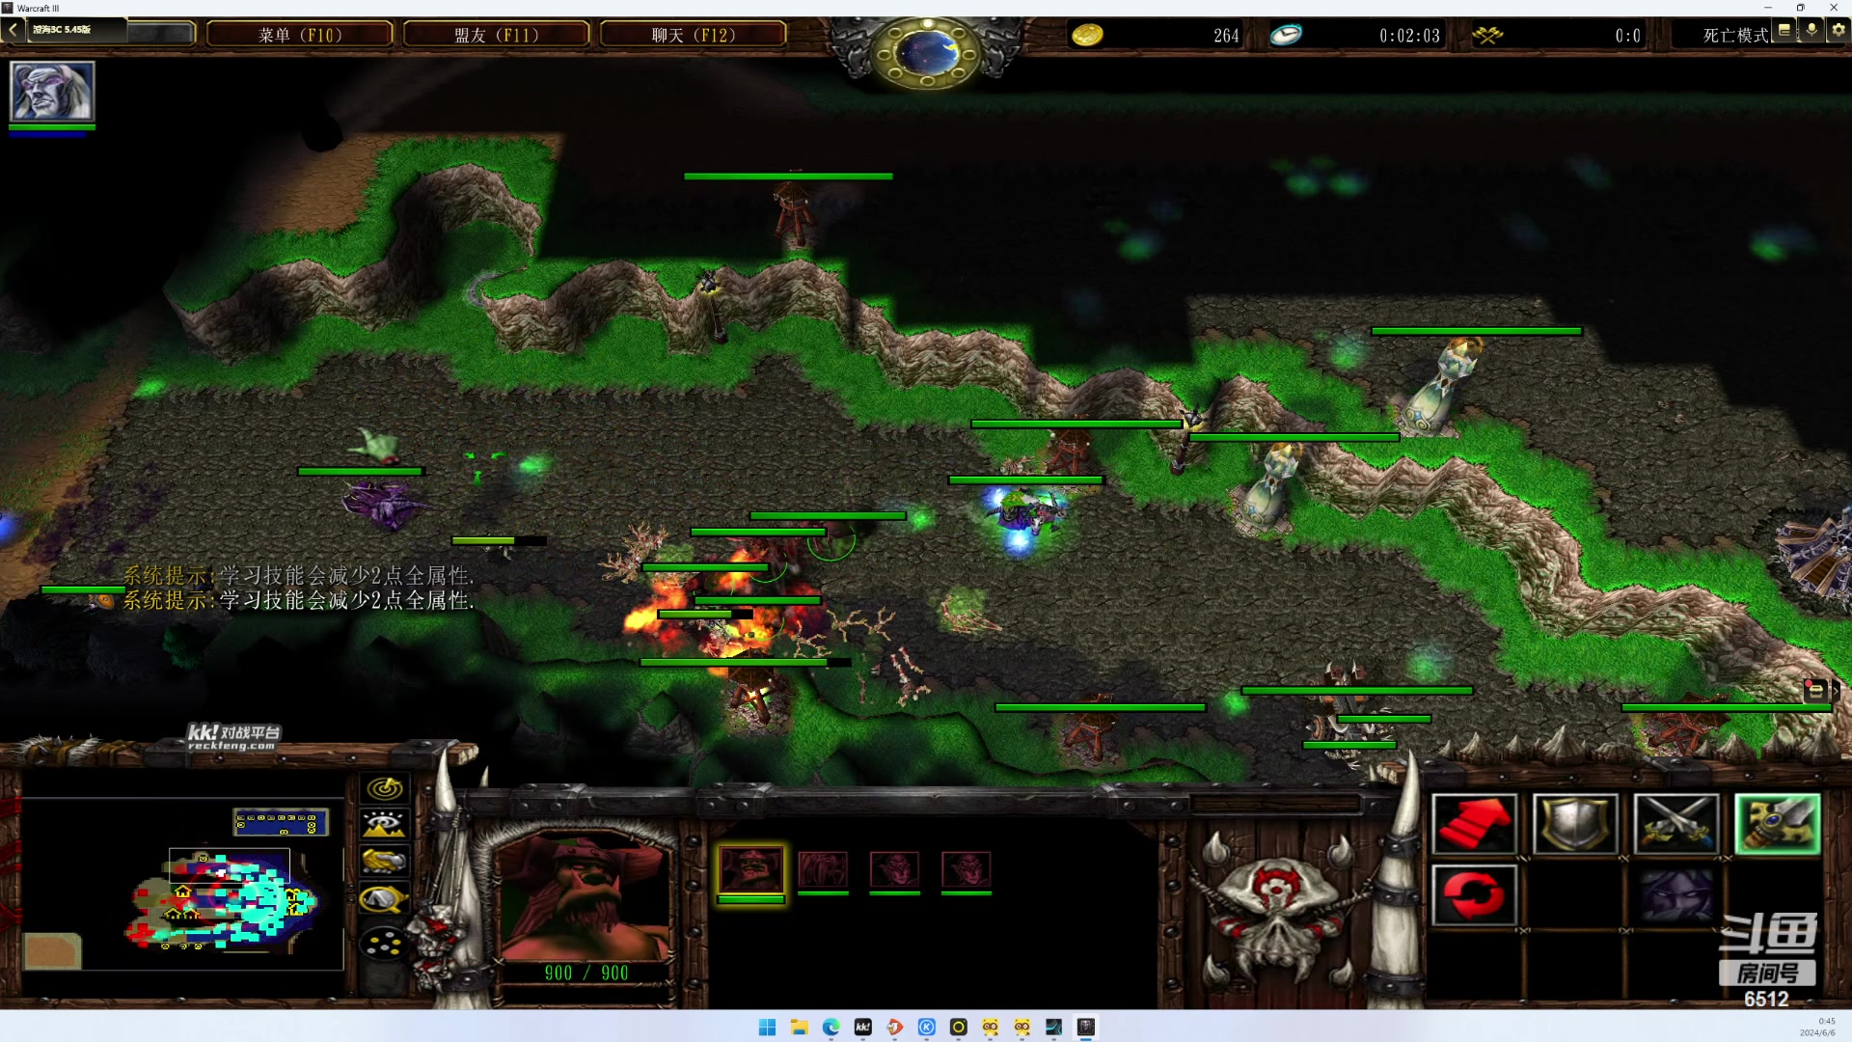Select the fourth unit icon in group

[966, 870]
